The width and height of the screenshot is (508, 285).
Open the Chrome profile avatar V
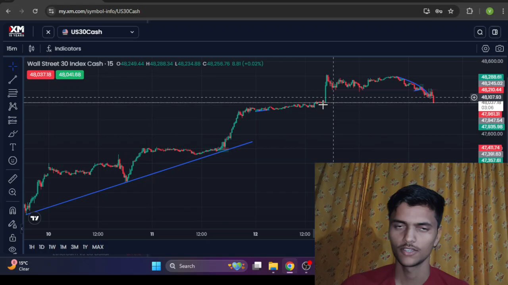490,11
